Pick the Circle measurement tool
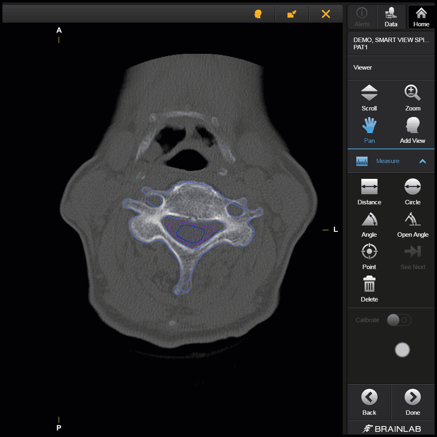 [x=412, y=192]
